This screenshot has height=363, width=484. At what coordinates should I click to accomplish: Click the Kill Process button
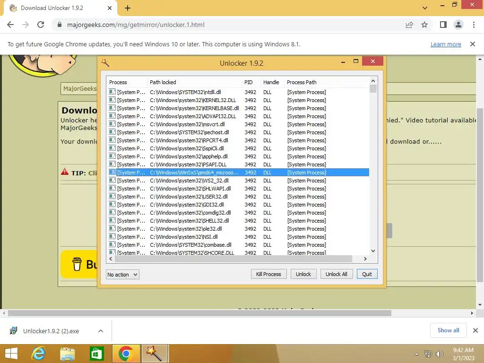pyautogui.click(x=268, y=274)
